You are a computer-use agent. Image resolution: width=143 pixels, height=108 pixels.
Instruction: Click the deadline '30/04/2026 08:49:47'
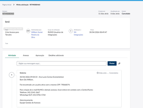coord(98,32)
